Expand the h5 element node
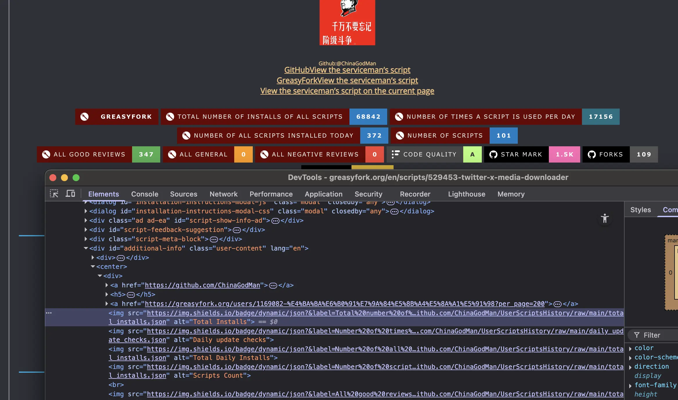The image size is (678, 400). (x=107, y=294)
